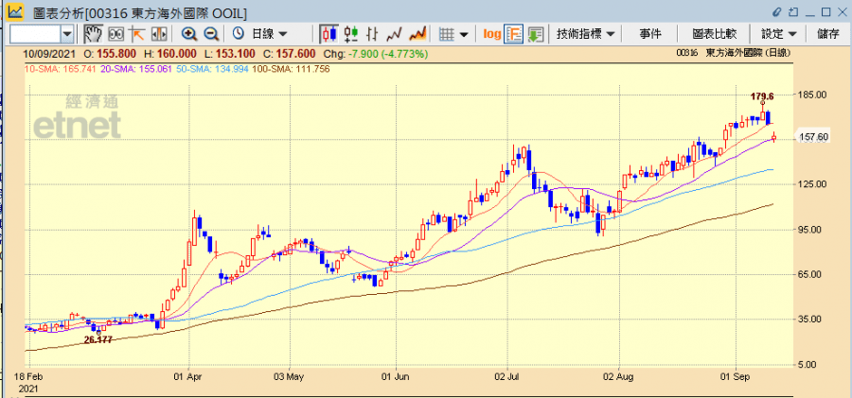Image resolution: width=852 pixels, height=398 pixels.
Task: Click the horizontal scroll split icon
Action: click(x=157, y=34)
